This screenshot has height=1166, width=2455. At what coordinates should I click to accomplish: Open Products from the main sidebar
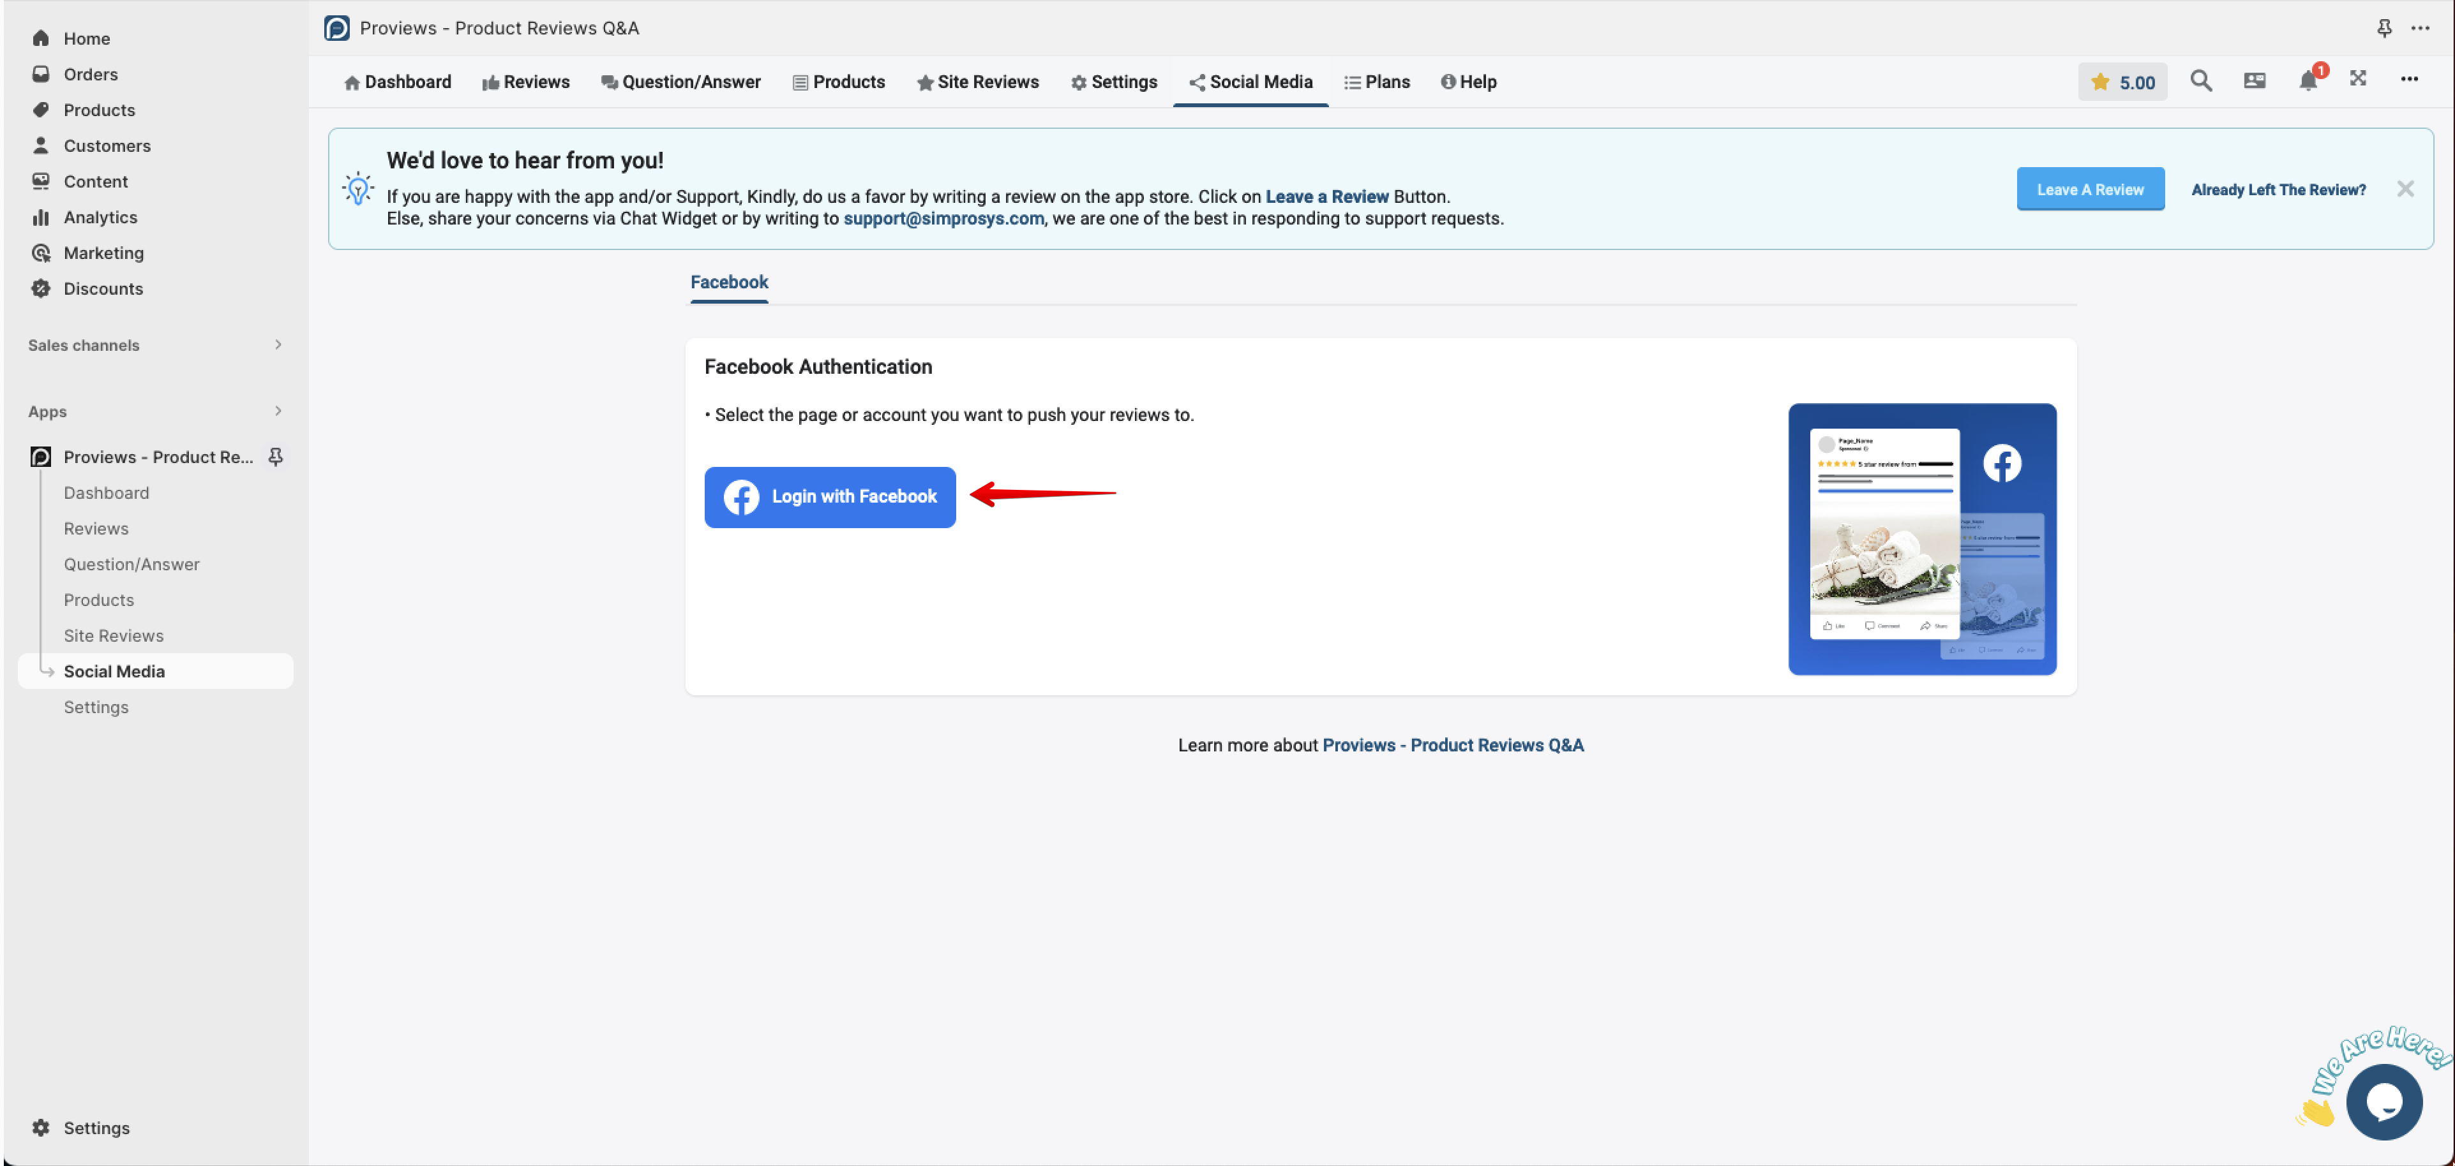(x=99, y=110)
